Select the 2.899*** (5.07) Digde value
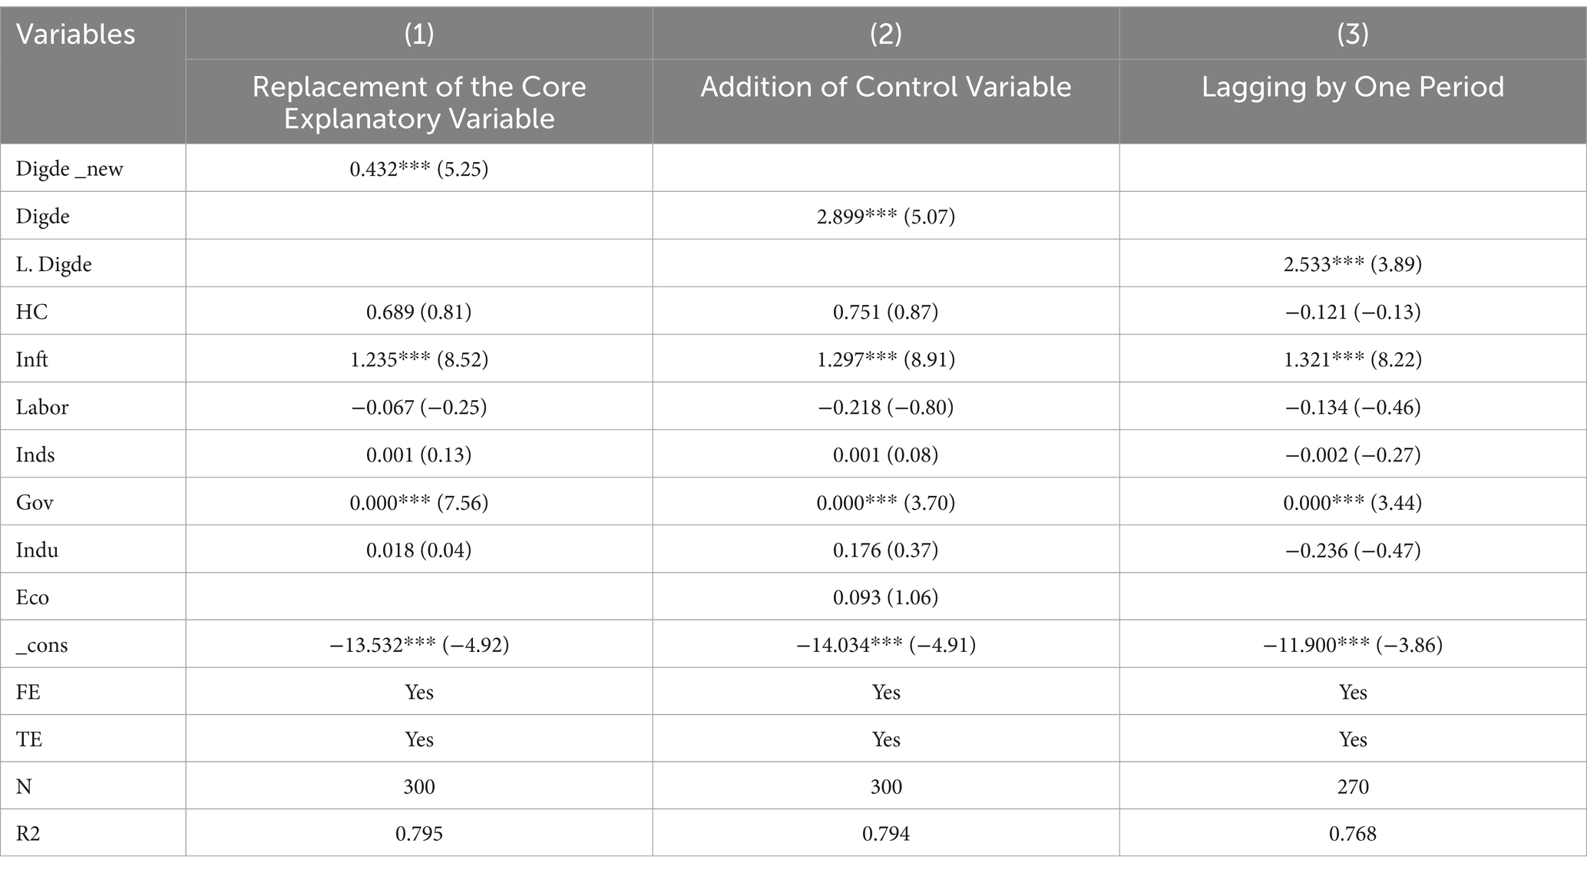1587x870 pixels. tap(885, 217)
